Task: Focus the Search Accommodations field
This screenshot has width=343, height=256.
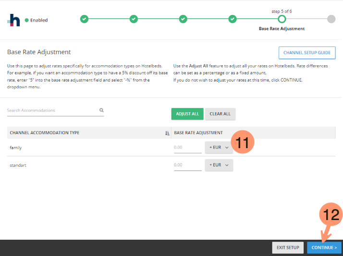Action: coord(55,110)
